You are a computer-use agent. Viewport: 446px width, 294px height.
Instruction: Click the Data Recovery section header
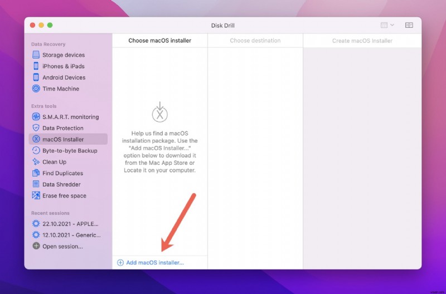point(48,44)
